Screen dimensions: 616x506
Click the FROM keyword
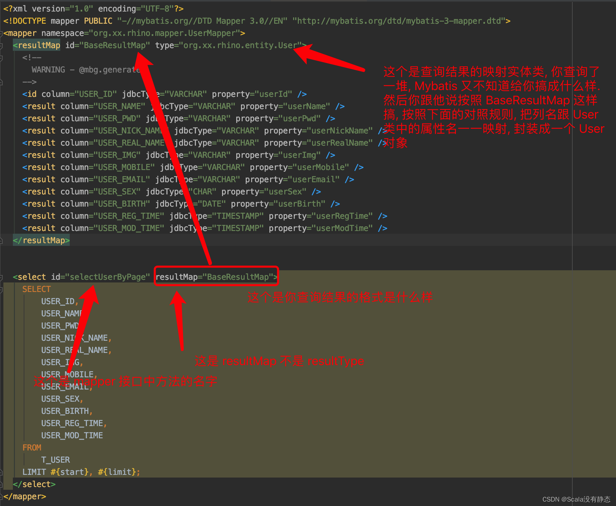[32, 448]
